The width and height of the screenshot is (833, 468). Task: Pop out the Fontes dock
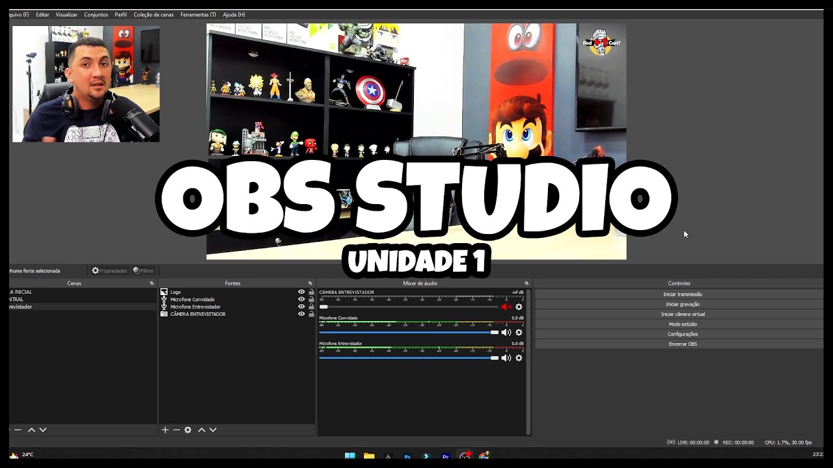[310, 283]
